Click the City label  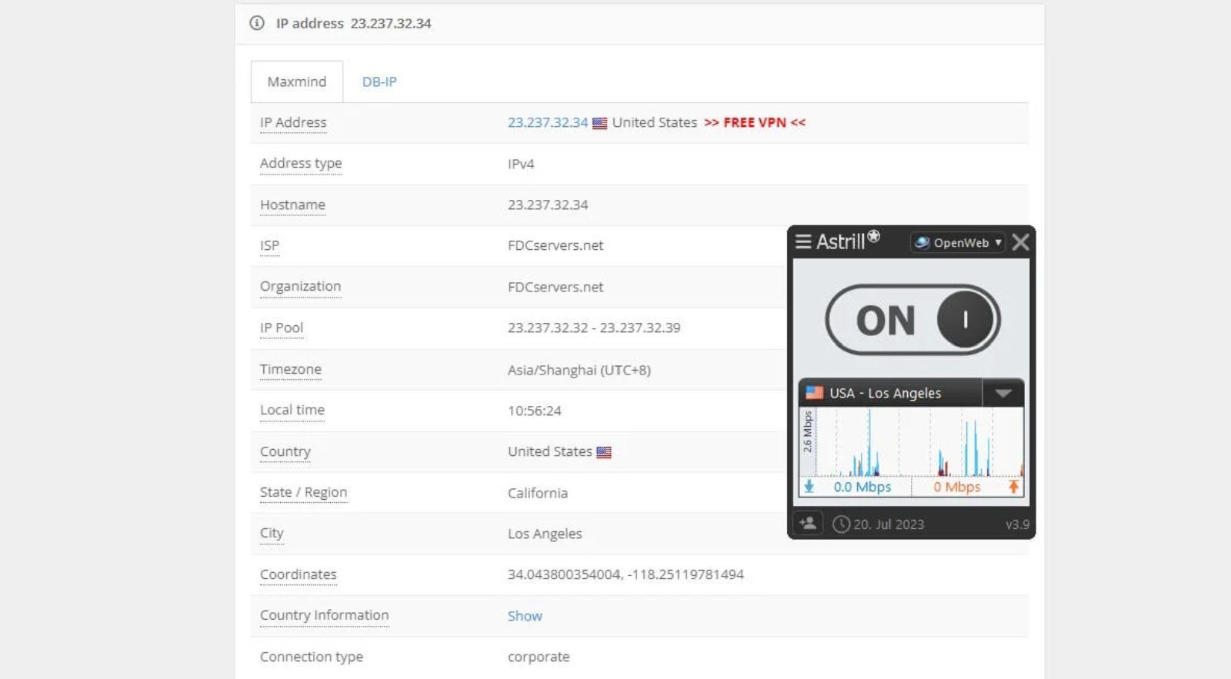[272, 533]
